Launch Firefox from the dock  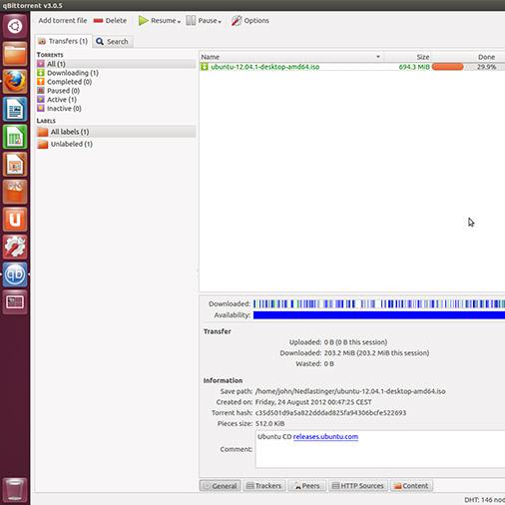[15, 81]
